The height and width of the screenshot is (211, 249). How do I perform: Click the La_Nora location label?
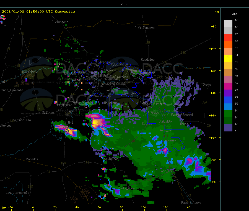point(110,70)
